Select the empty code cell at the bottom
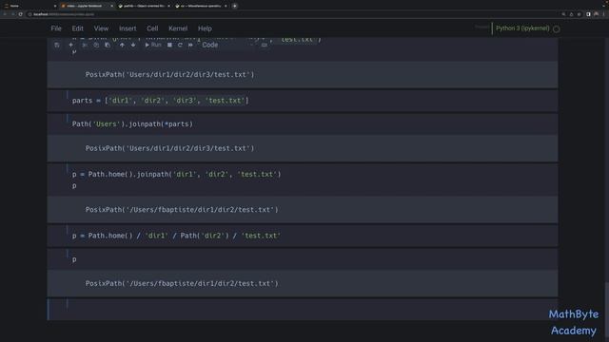The image size is (609, 342). pyautogui.click(x=303, y=310)
